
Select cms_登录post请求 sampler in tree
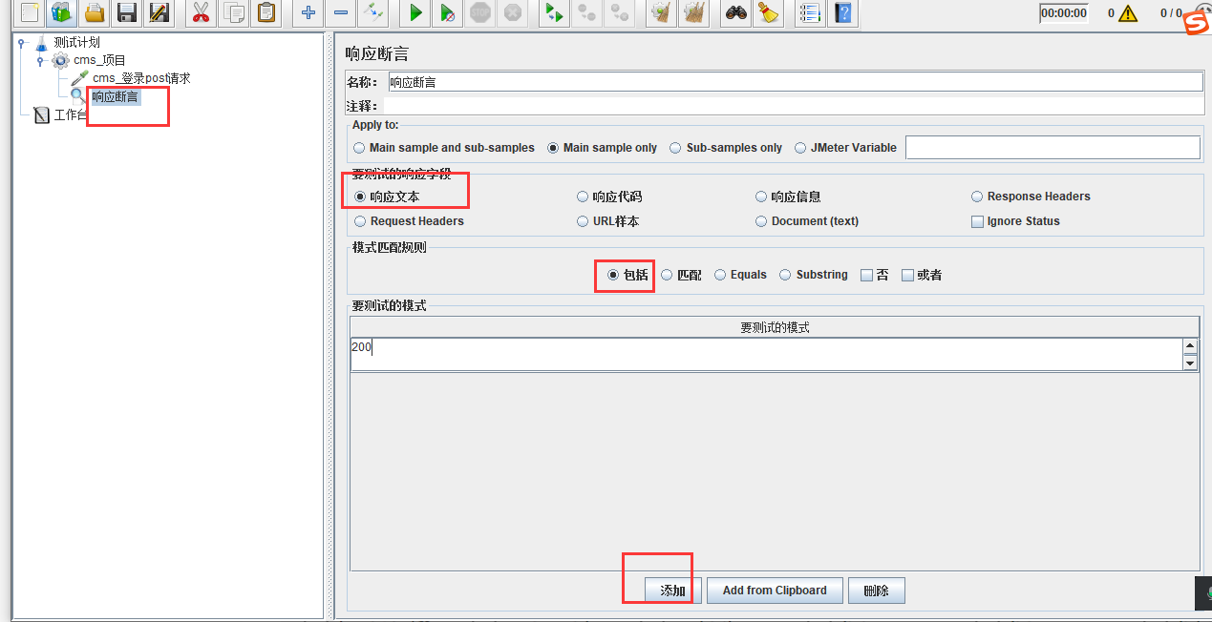click(141, 78)
